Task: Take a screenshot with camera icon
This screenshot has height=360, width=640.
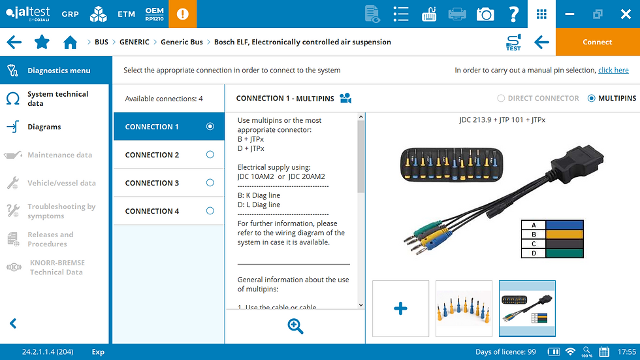Action: click(x=485, y=14)
